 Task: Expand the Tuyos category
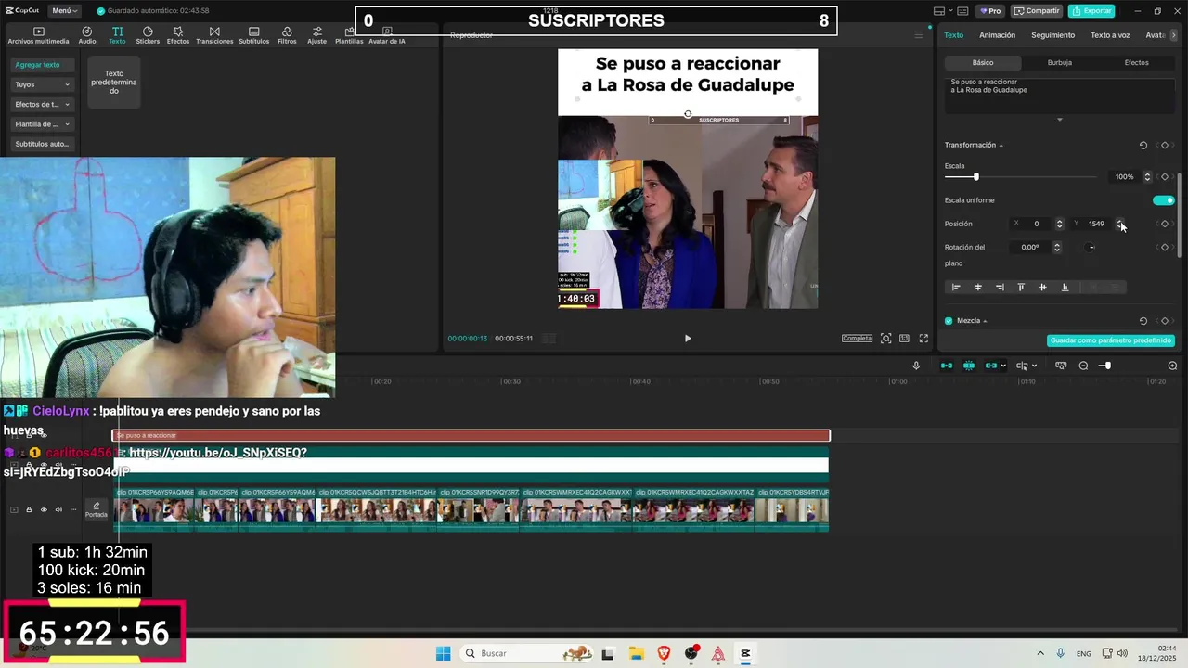click(x=43, y=84)
